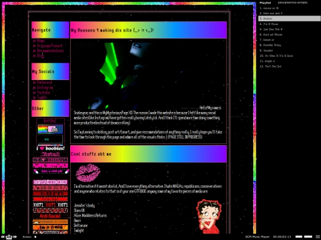
Task: Click 'Twilight' in the favorites list
Action: [x=79, y=231]
